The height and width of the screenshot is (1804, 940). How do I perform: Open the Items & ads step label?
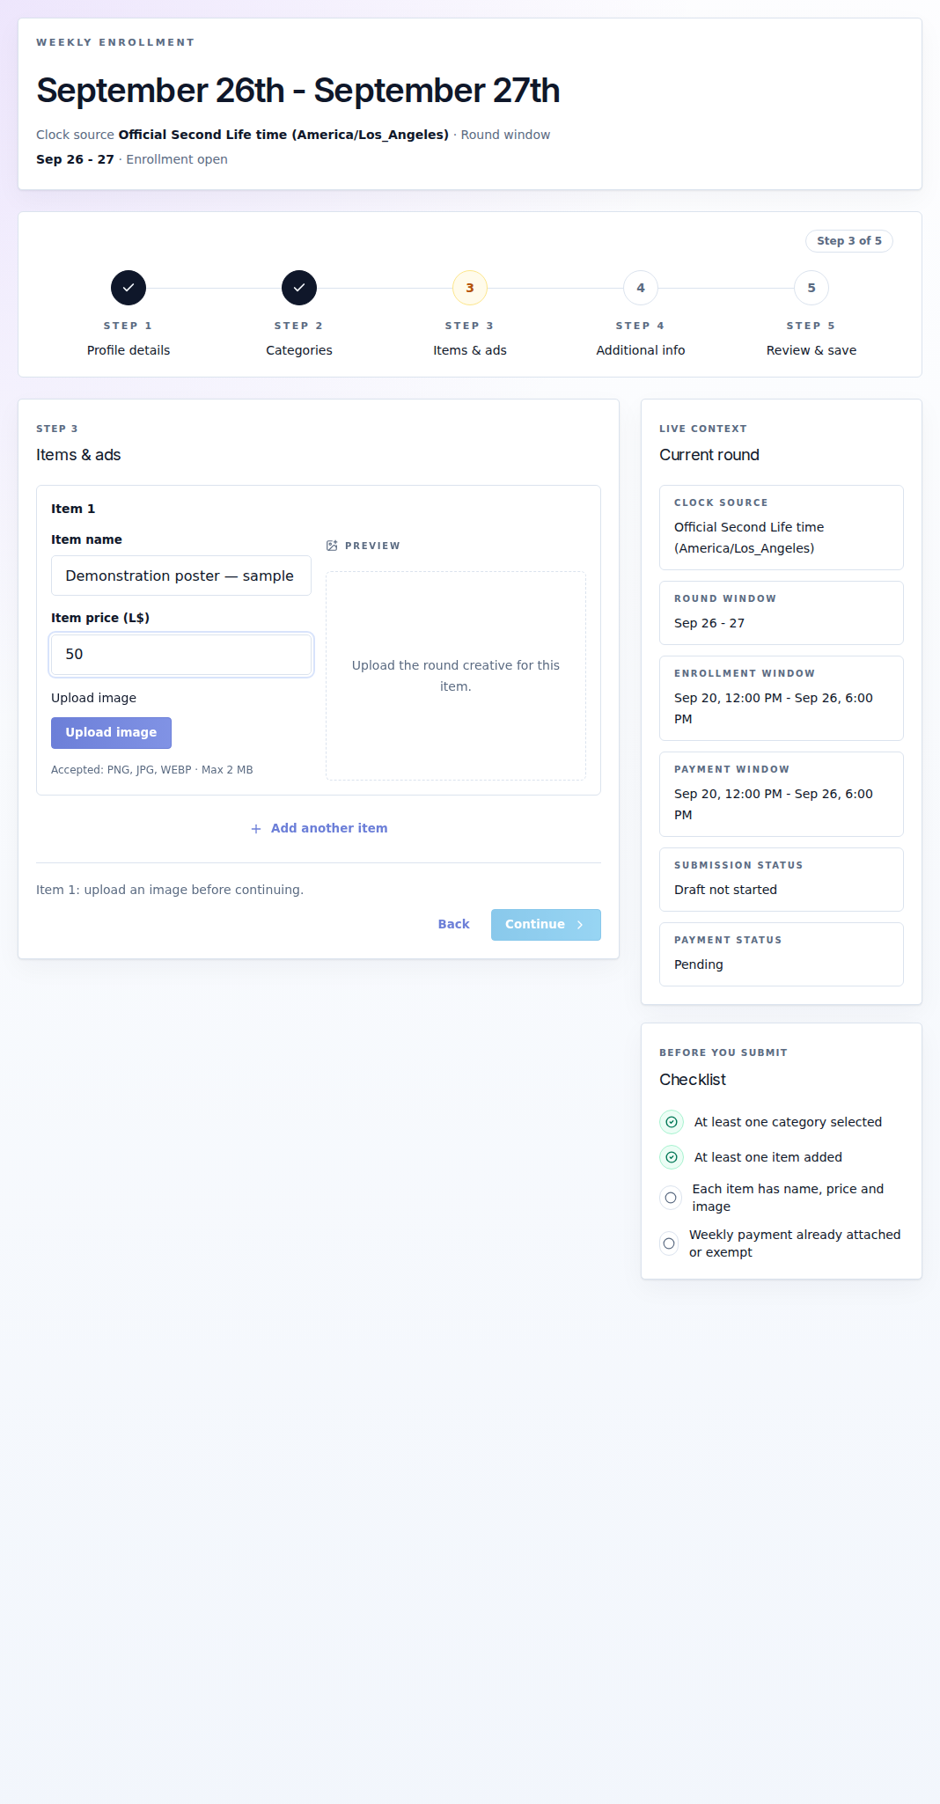click(470, 350)
